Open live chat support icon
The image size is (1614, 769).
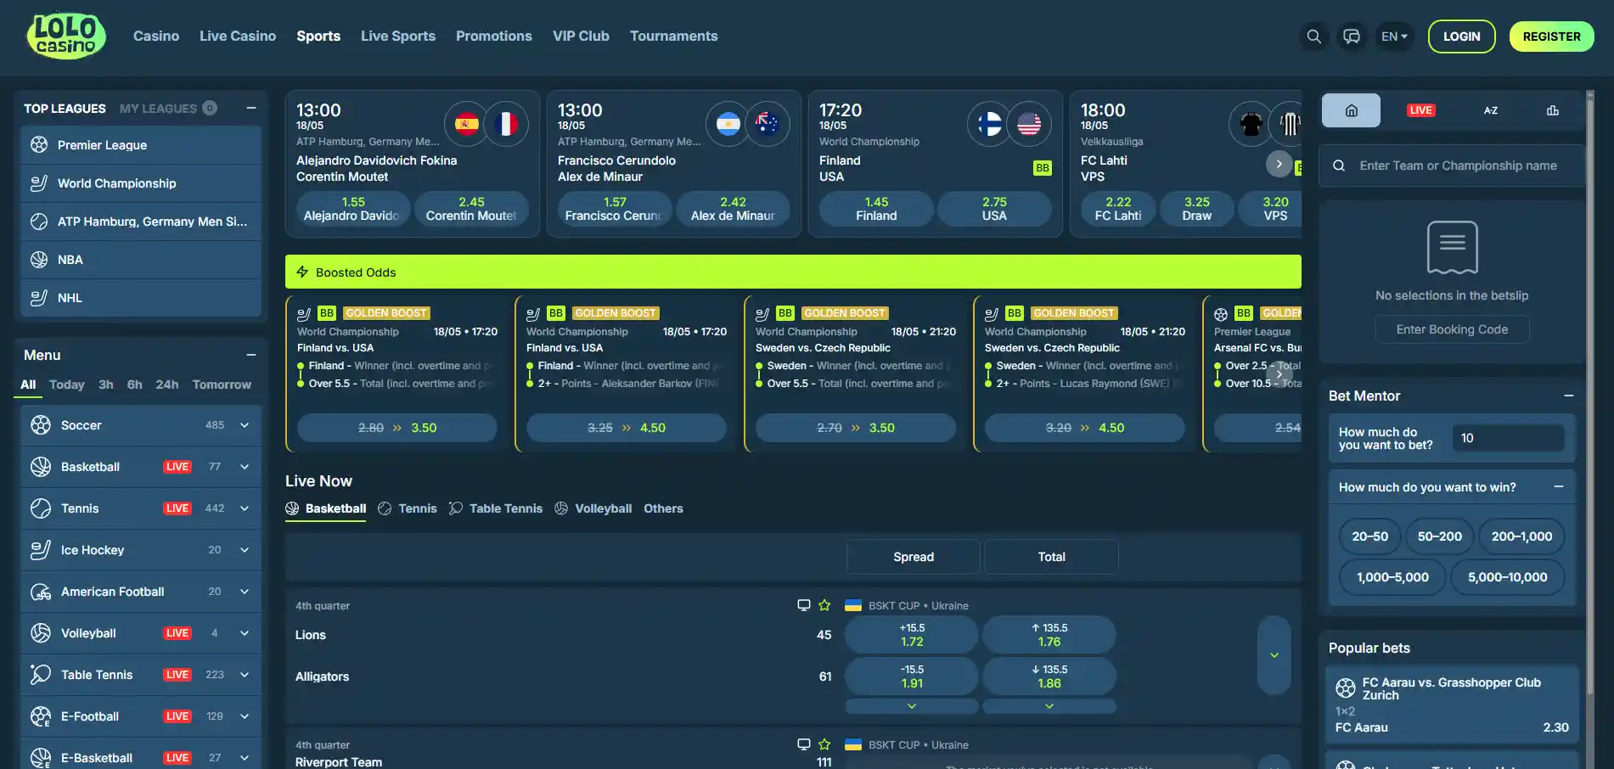click(x=1352, y=36)
